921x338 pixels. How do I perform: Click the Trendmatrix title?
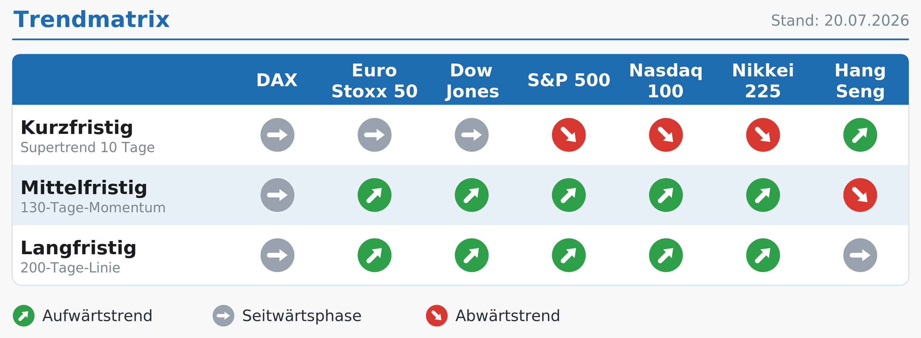pyautogui.click(x=91, y=19)
